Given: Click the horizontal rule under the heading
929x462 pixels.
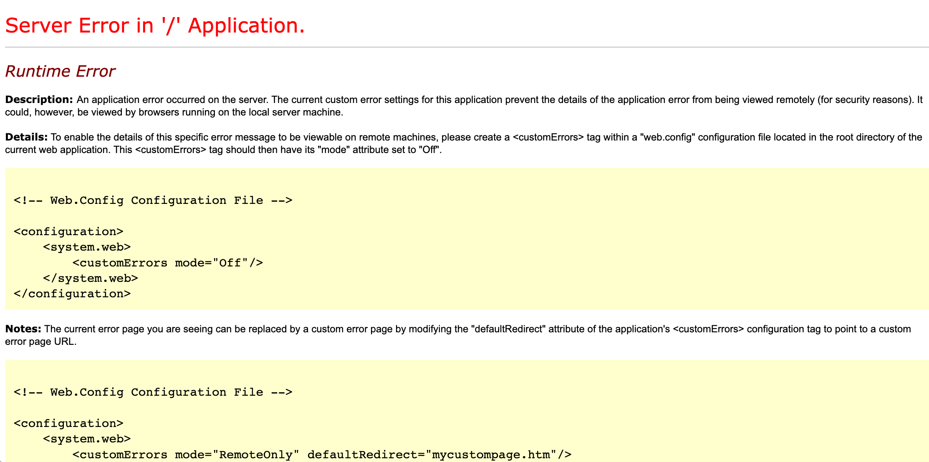Looking at the screenshot, I should (467, 47).
